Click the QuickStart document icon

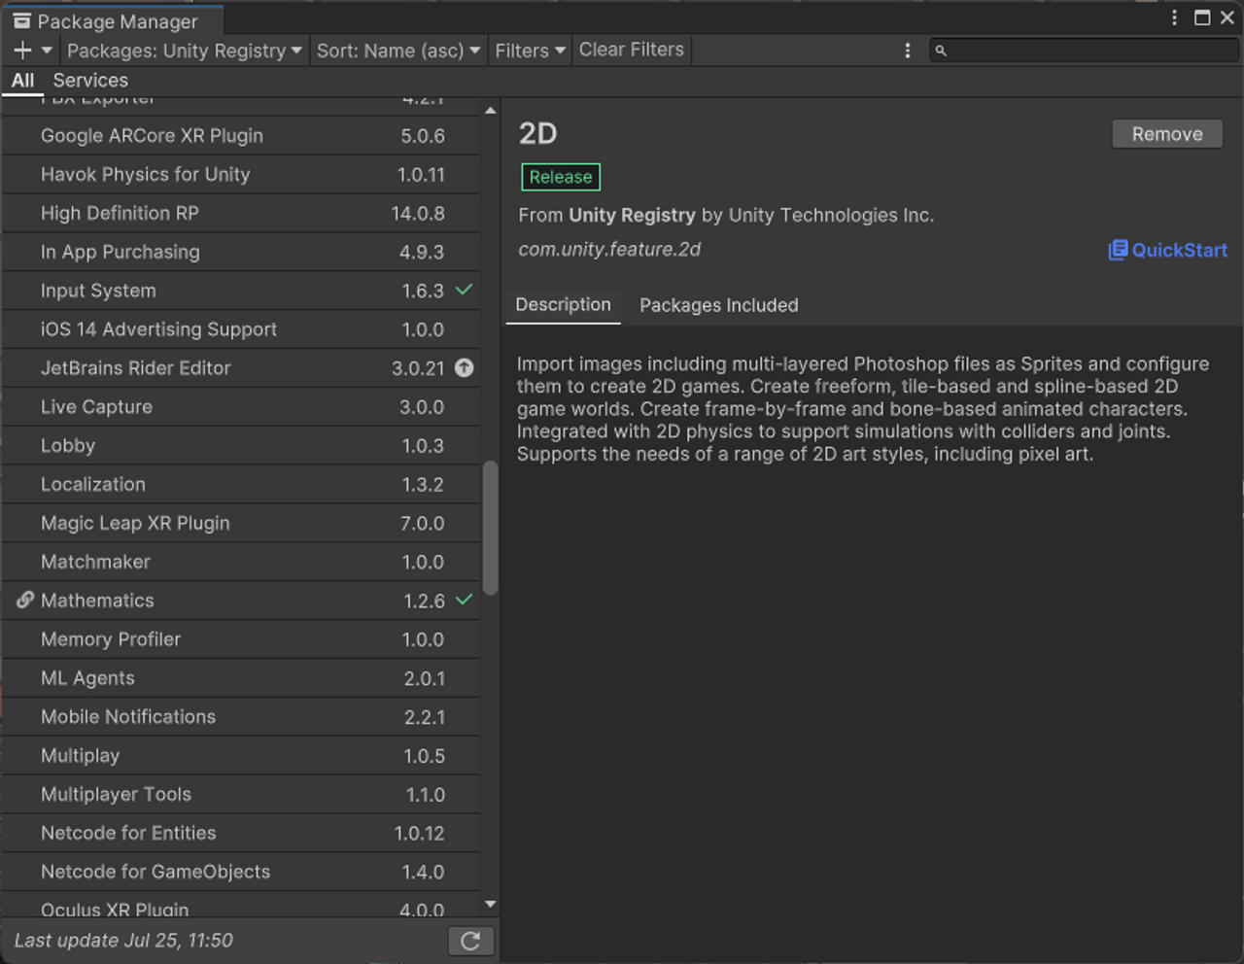point(1118,250)
